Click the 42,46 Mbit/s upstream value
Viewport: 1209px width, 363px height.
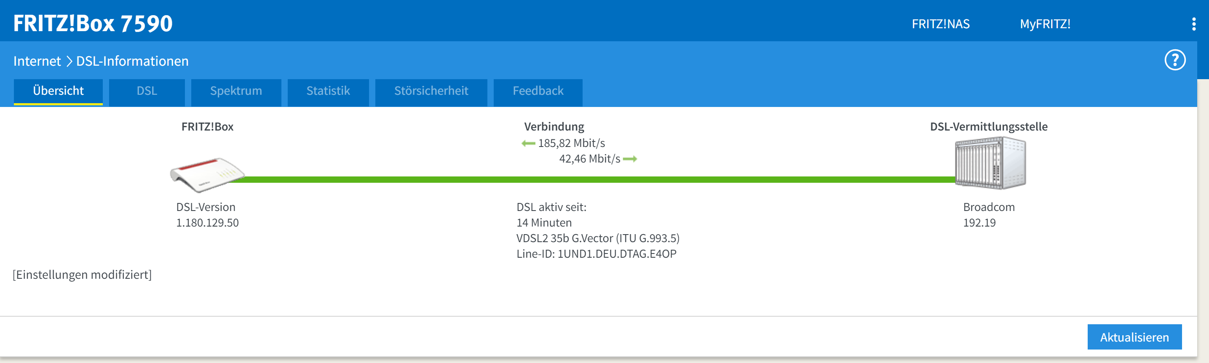[x=589, y=158]
